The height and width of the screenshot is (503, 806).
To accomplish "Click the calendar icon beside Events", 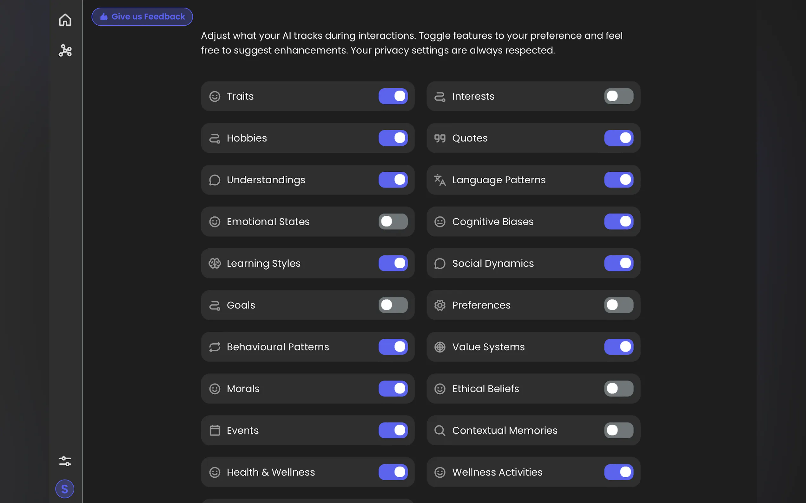I will coord(215,430).
